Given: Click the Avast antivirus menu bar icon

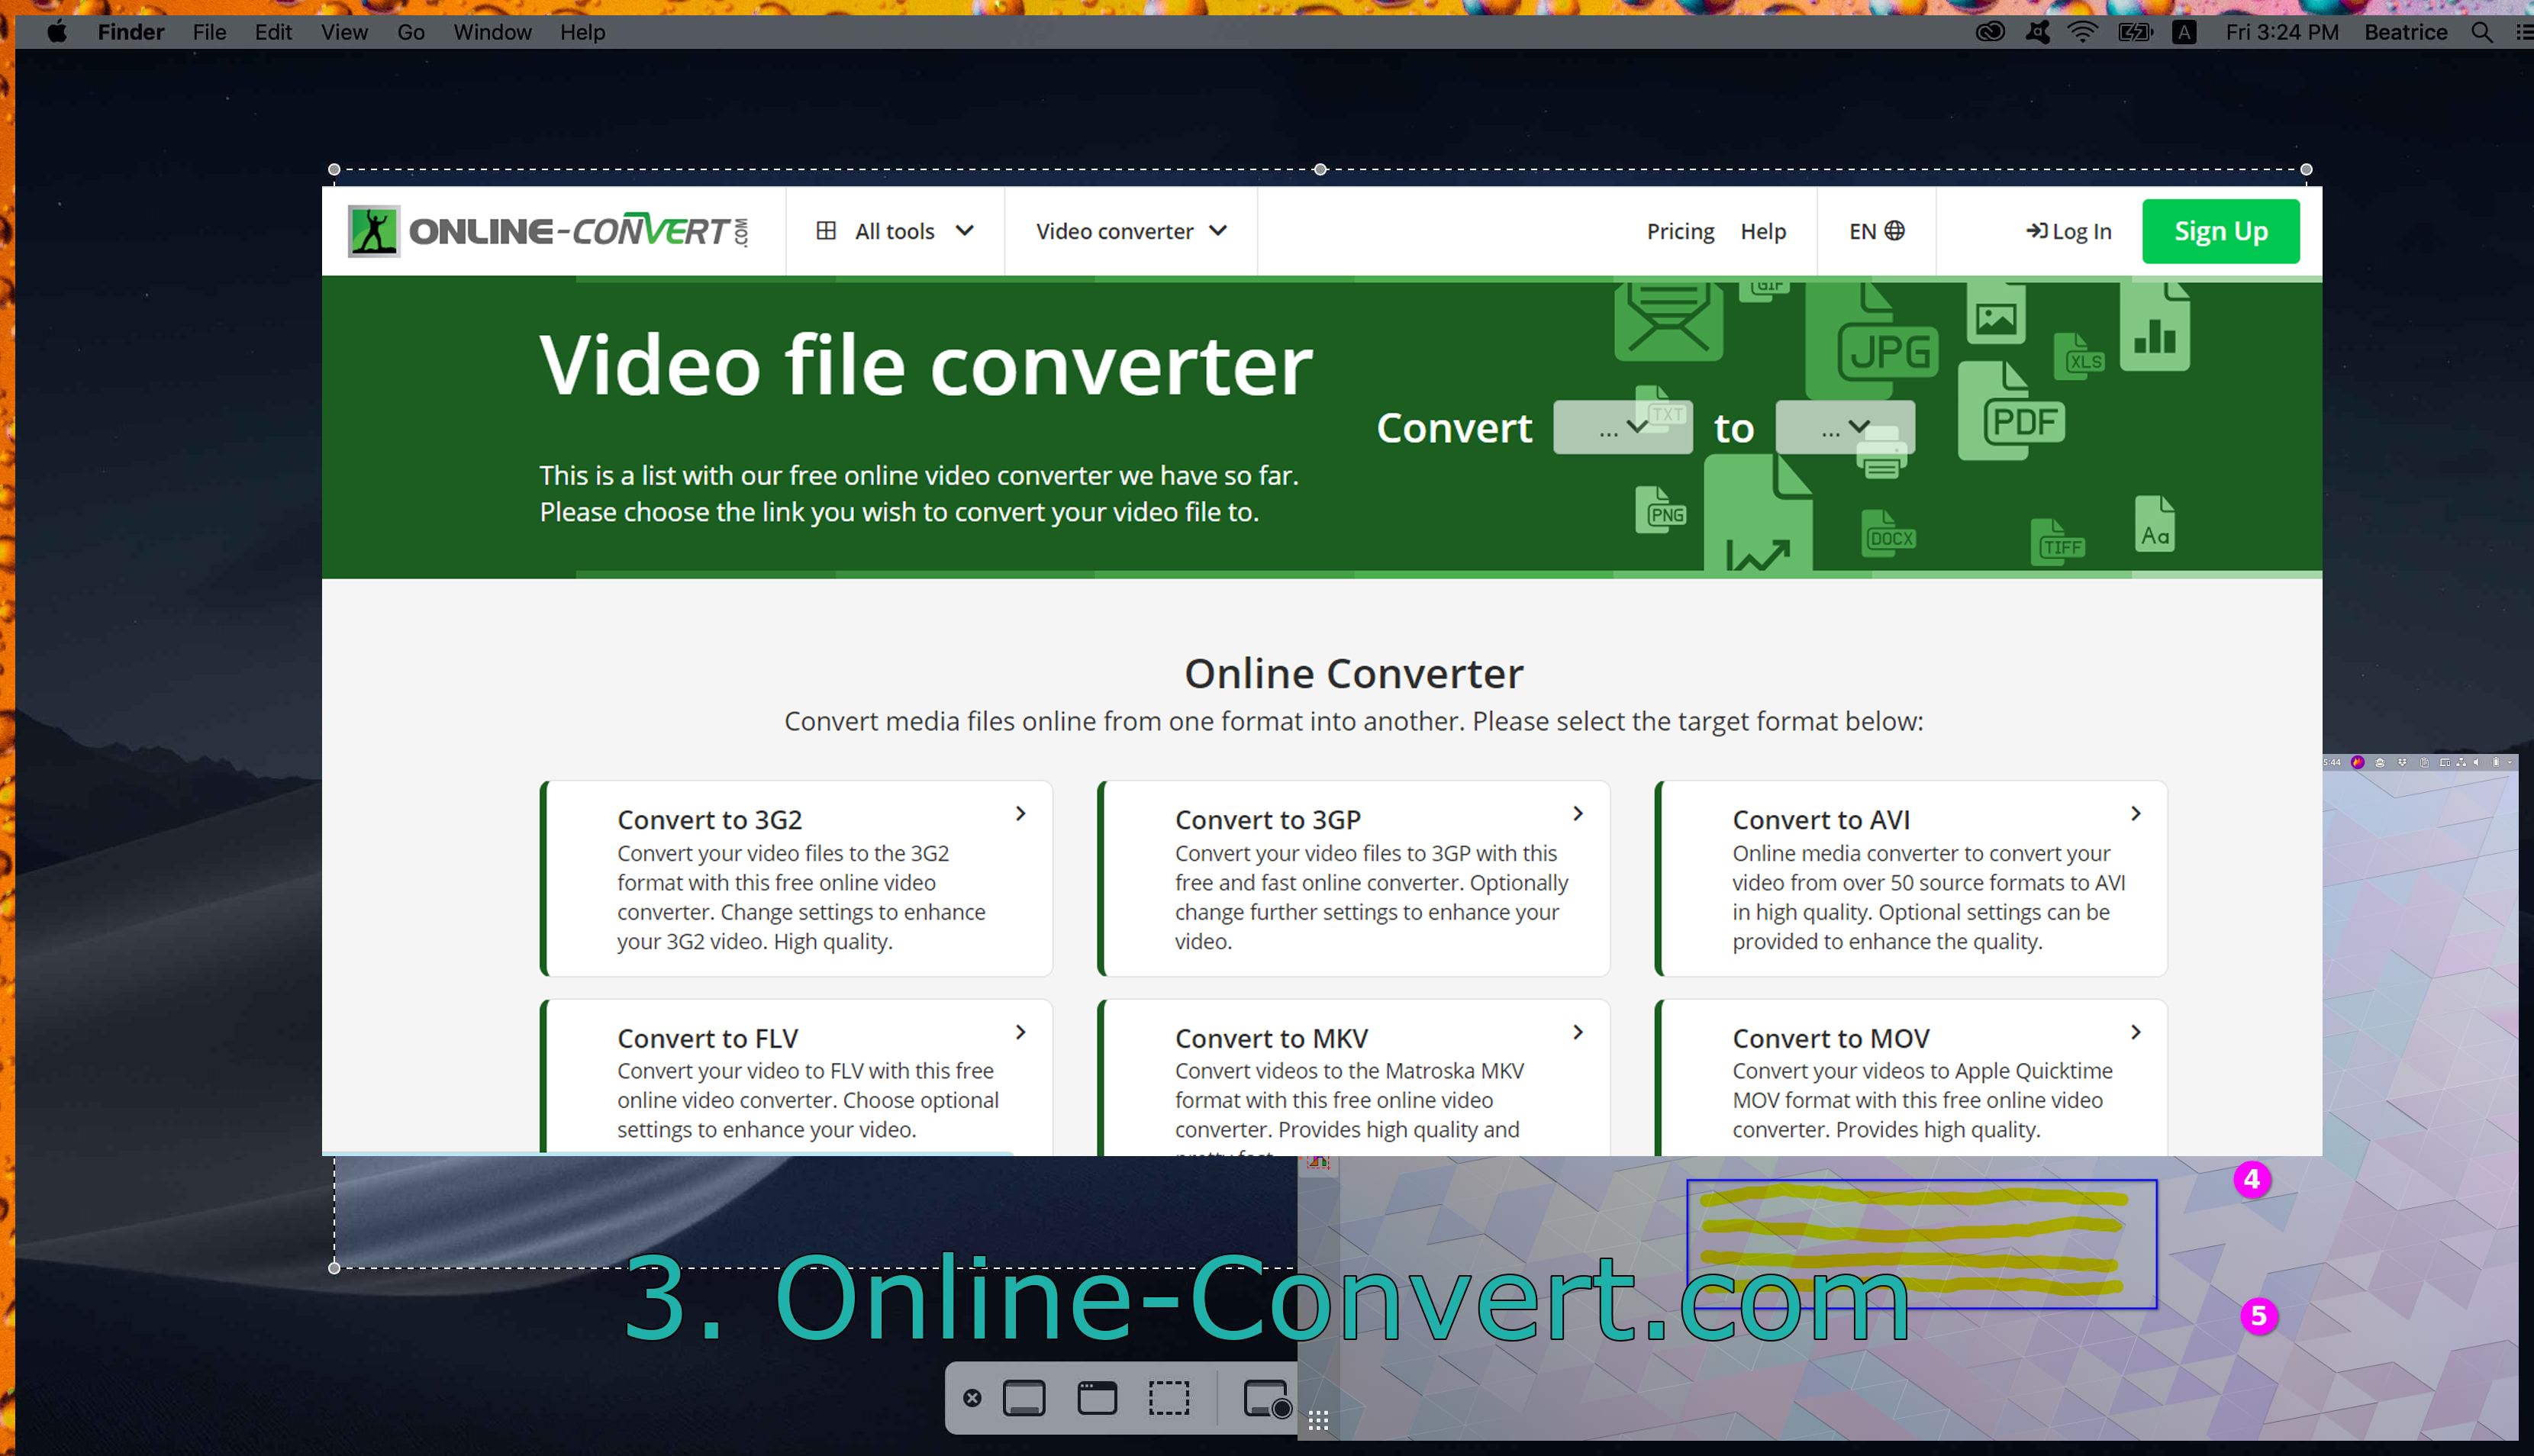Looking at the screenshot, I should 2037,32.
